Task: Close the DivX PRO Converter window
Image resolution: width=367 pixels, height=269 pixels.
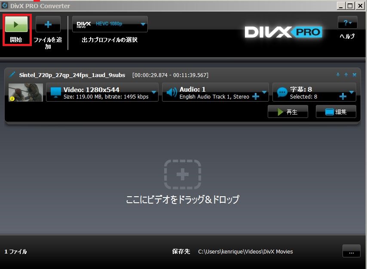Action: 360,6
